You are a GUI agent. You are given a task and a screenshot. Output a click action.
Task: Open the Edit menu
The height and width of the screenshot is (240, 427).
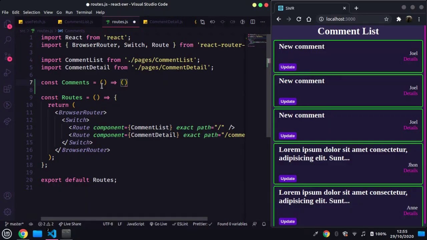16,12
